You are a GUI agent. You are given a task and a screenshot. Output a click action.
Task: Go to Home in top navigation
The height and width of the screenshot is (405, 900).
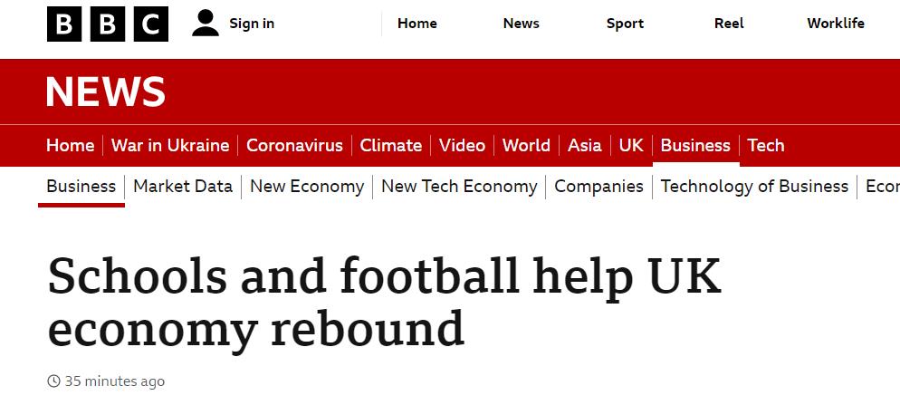click(417, 24)
